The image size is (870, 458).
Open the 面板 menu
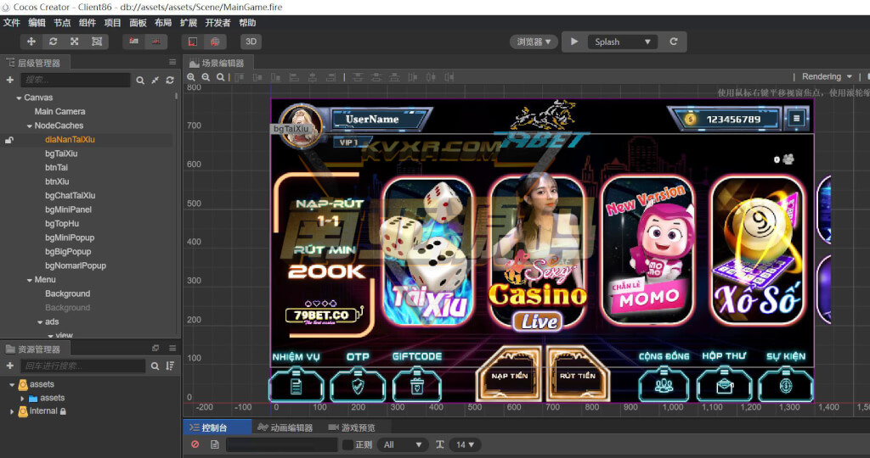[138, 23]
